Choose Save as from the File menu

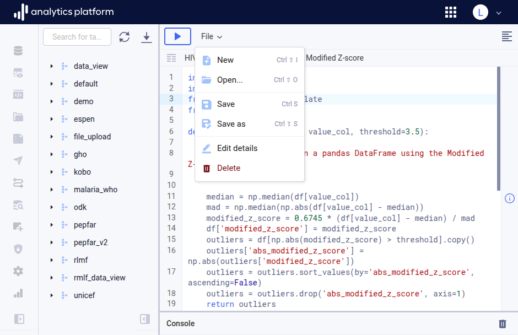250,124
